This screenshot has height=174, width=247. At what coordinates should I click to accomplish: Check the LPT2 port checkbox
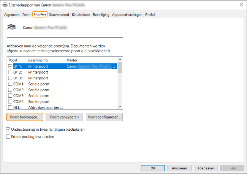[10, 72]
